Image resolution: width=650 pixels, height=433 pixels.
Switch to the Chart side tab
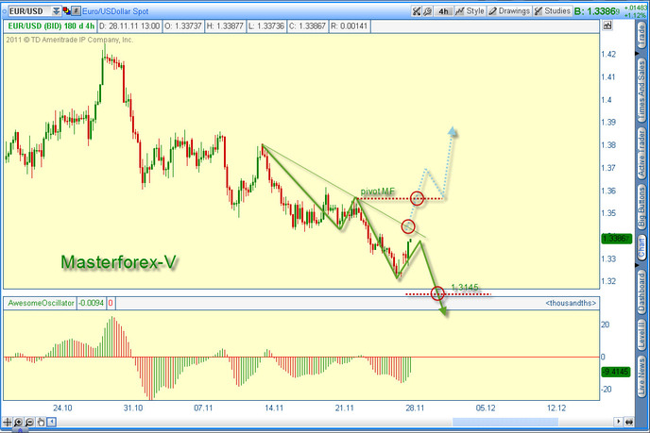(x=641, y=247)
